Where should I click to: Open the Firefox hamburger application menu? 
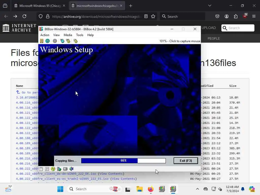point(254,16)
